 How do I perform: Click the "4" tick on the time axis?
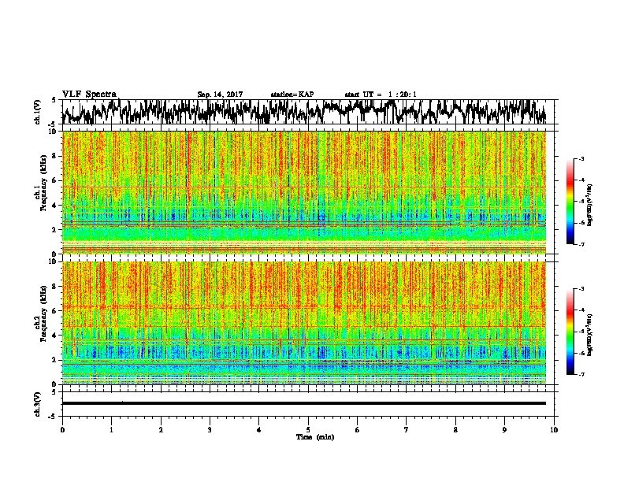click(259, 430)
